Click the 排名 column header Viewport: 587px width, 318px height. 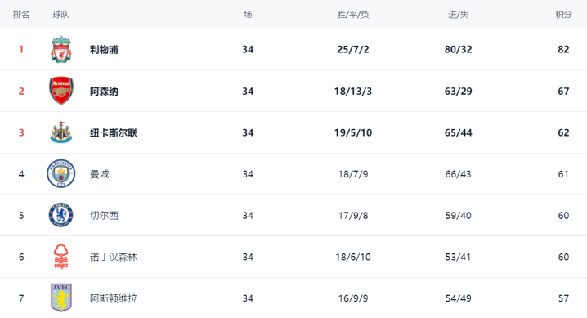[x=21, y=14]
